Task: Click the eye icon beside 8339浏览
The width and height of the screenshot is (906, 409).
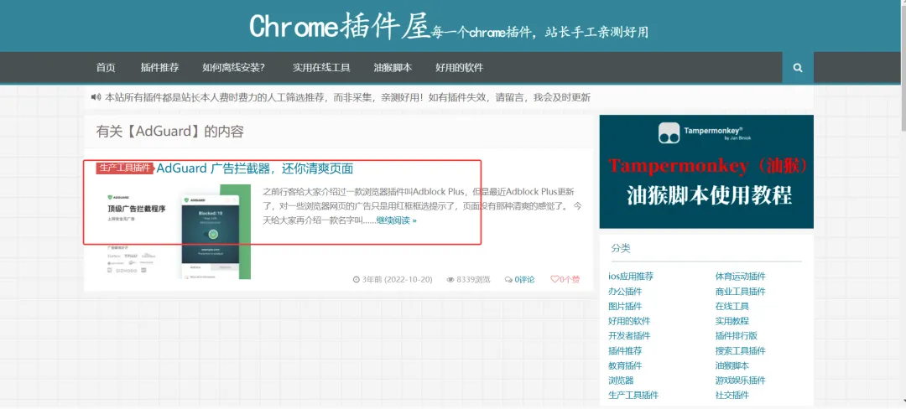Action: (450, 279)
